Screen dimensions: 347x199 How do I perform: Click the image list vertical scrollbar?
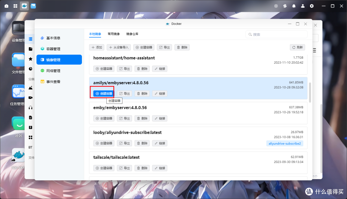(310, 93)
